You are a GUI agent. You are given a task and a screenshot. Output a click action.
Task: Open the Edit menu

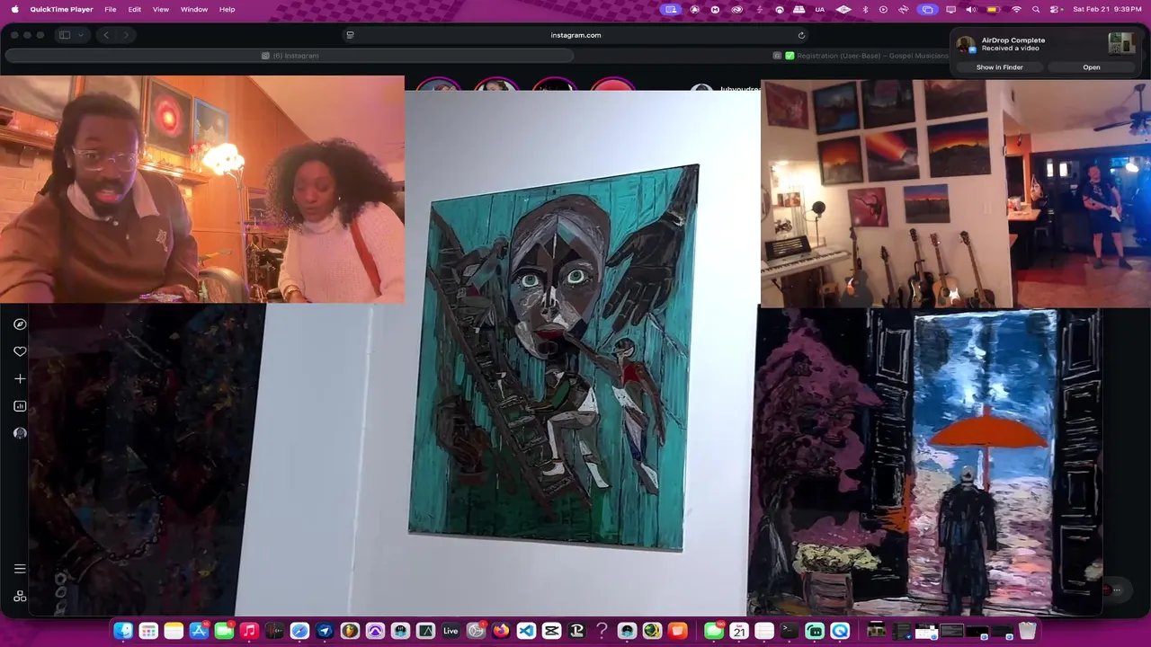(134, 9)
